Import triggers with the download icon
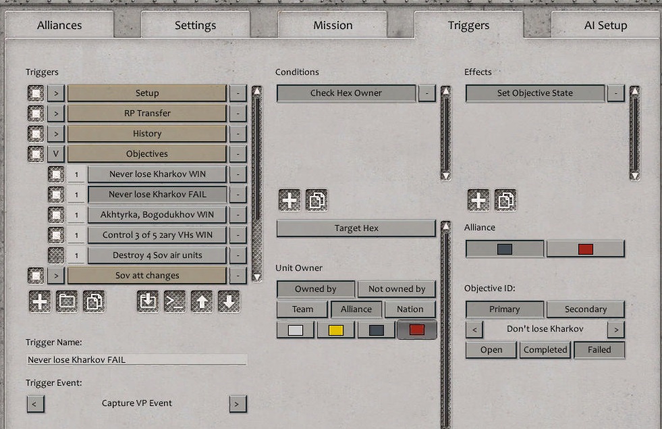662x429 pixels. (148, 301)
